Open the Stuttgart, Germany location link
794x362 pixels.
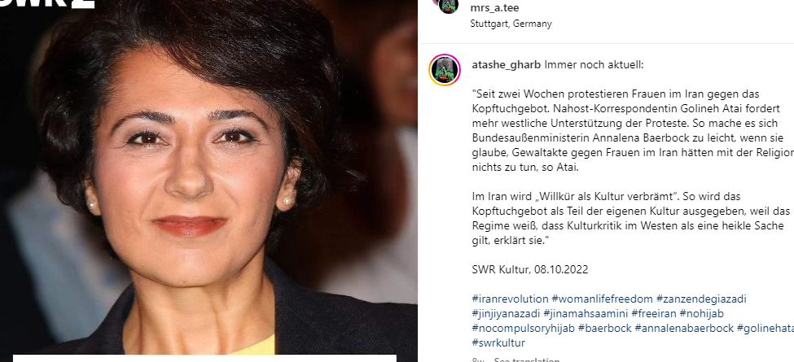tap(511, 24)
